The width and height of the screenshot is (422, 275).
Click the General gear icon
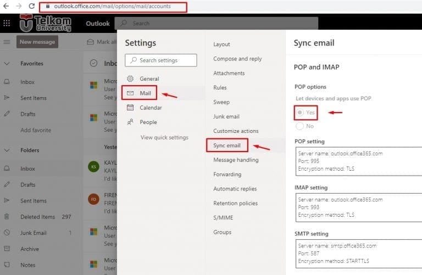coord(130,78)
